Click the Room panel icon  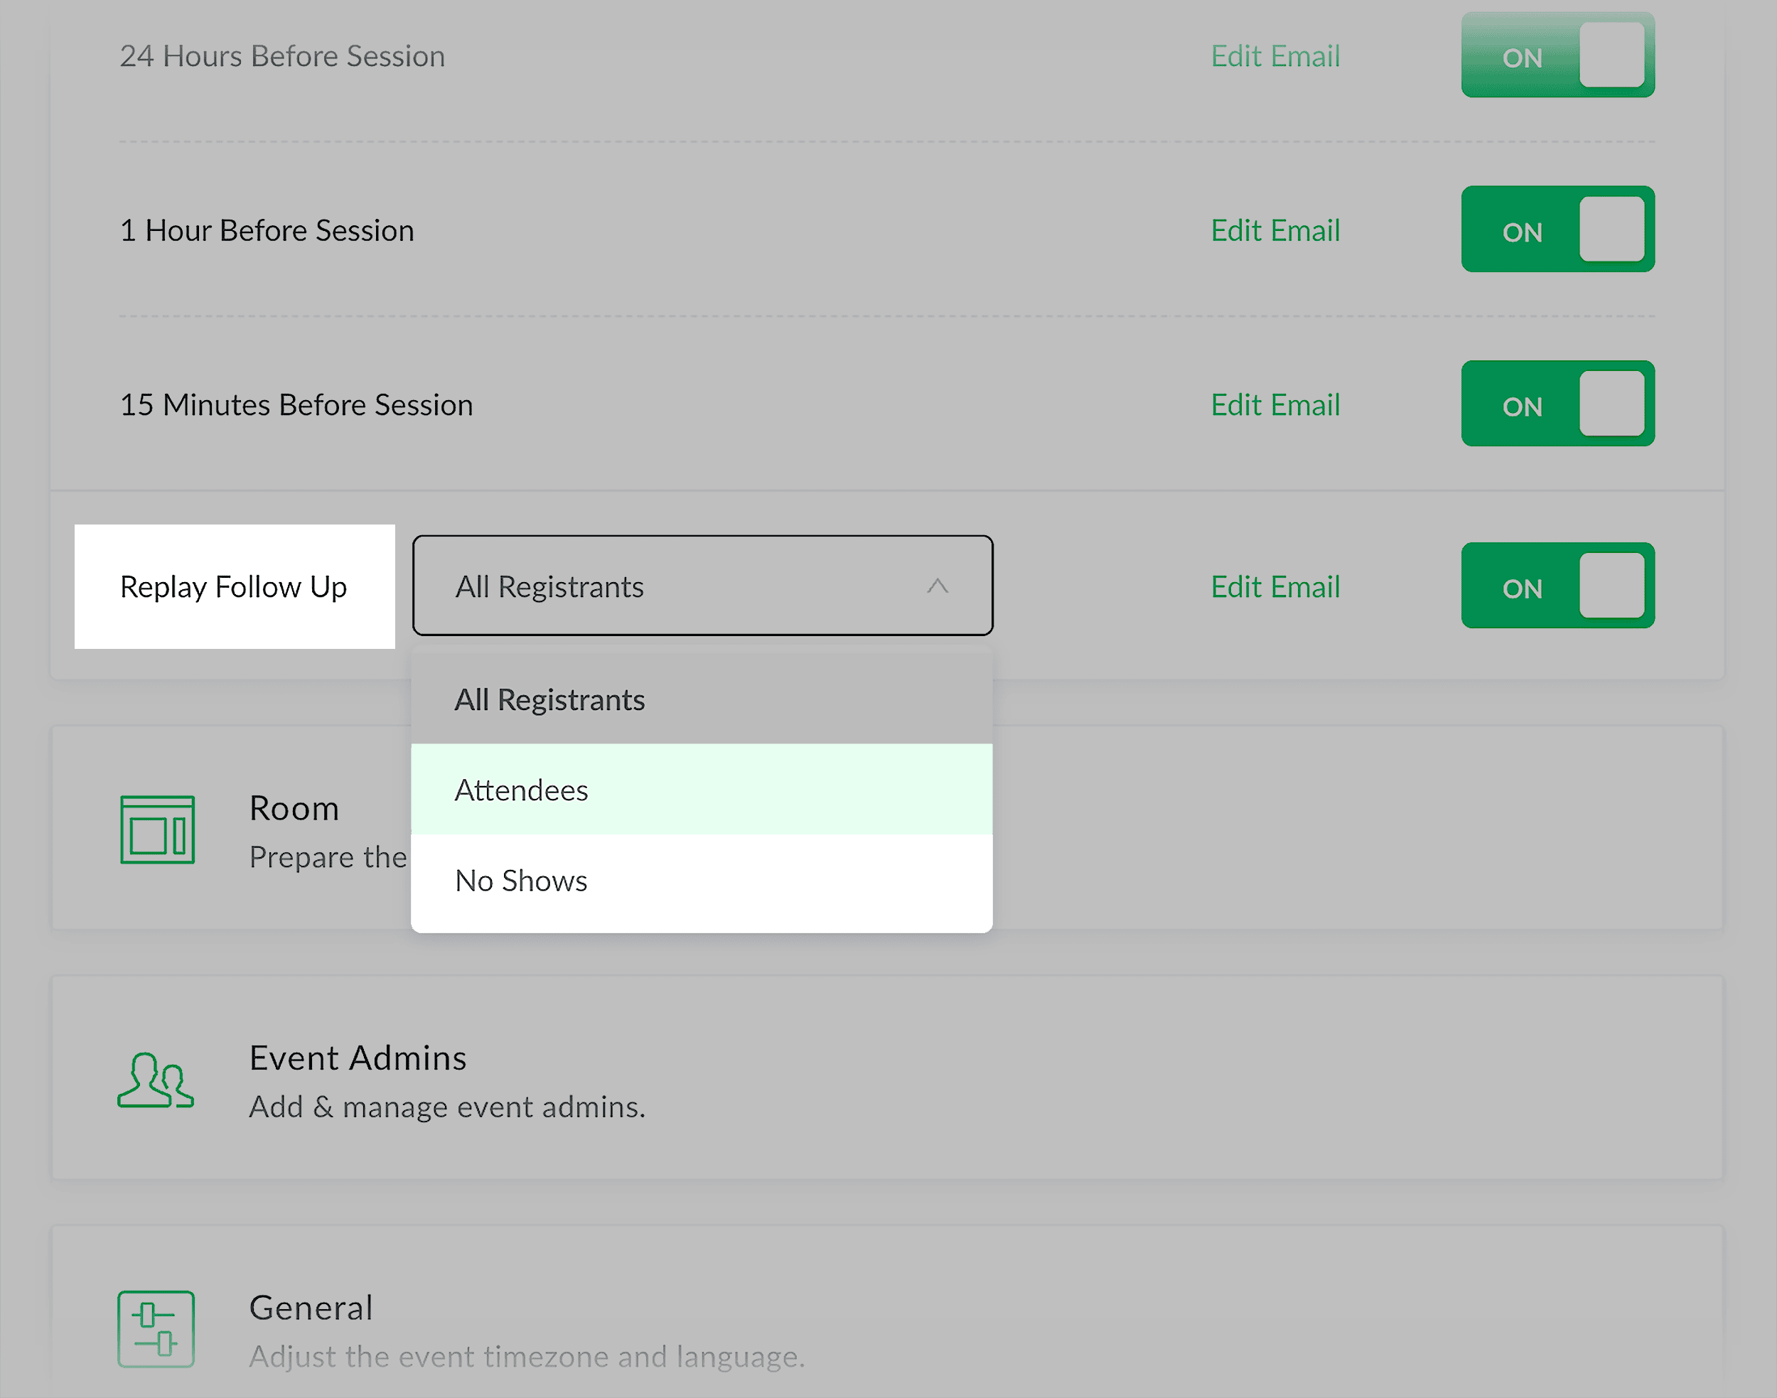tap(157, 829)
